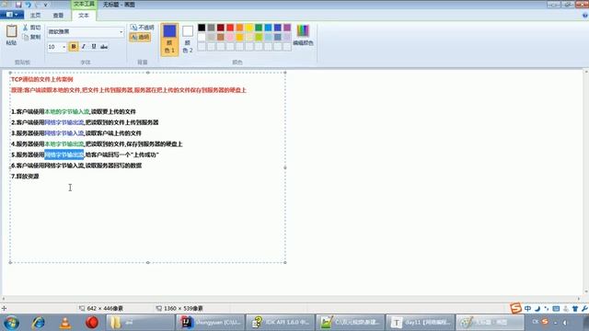The width and height of the screenshot is (589, 331).
Task: Click the speaker volume icon in system tray
Action: (565, 323)
